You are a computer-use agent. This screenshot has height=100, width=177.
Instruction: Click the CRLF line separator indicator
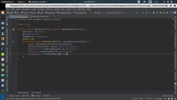141,99
